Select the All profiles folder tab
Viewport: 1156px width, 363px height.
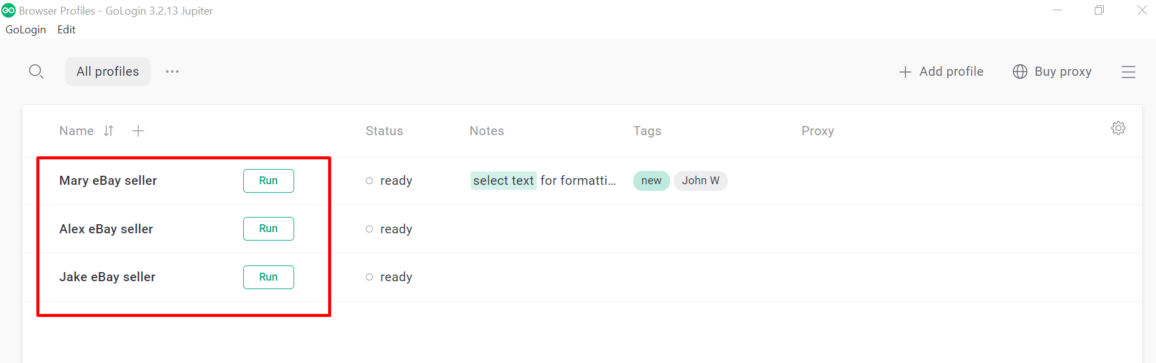[108, 72]
